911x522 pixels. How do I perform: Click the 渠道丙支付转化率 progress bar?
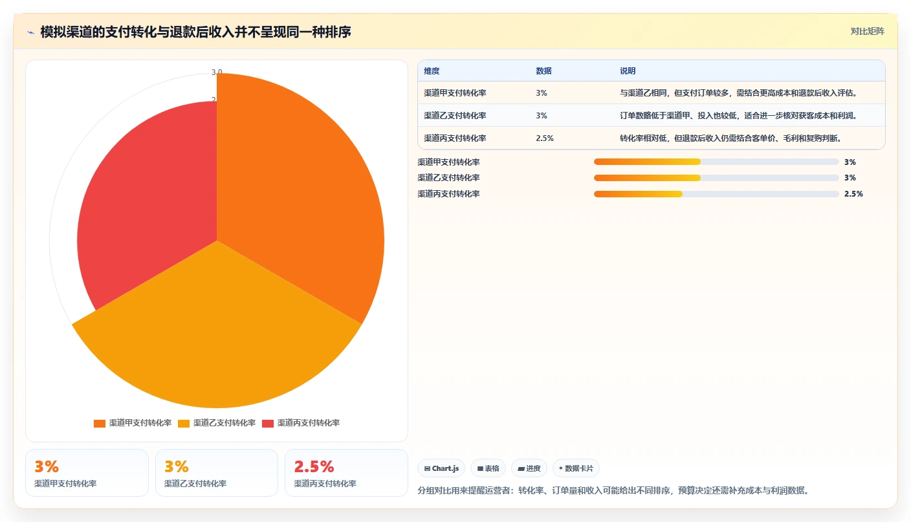pyautogui.click(x=716, y=194)
